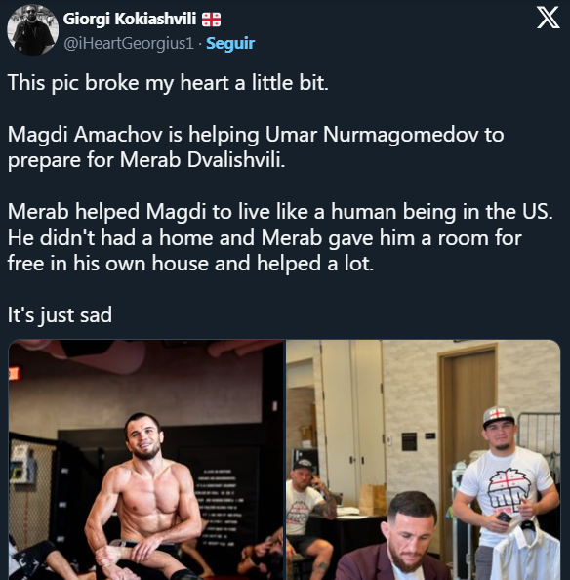Click the smartphone held by man in white shirt
This screenshot has height=580, width=570.
pyautogui.click(x=504, y=517)
